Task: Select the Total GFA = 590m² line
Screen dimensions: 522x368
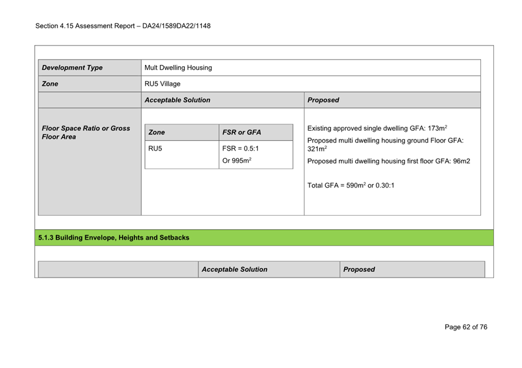Action: 351,185
